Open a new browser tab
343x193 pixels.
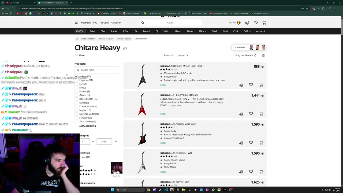pyautogui.click(x=71, y=3)
